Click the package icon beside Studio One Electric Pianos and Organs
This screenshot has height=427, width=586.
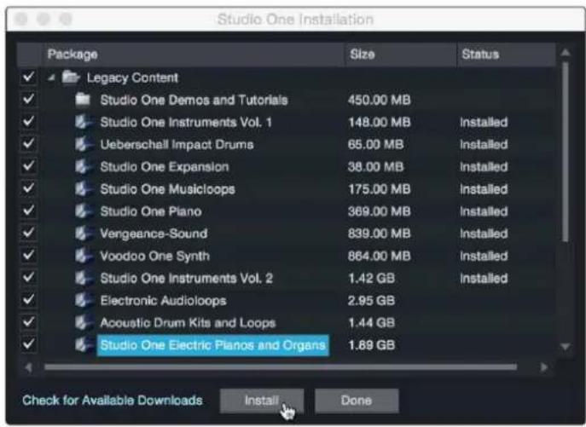click(84, 345)
